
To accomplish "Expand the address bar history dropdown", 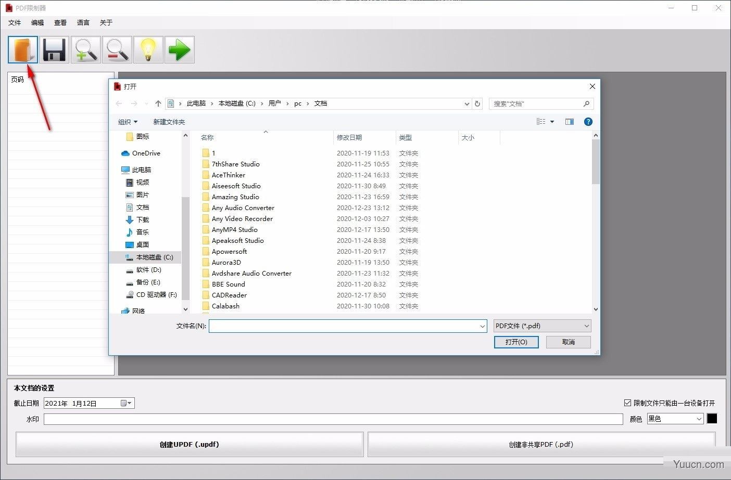I will coord(467,103).
